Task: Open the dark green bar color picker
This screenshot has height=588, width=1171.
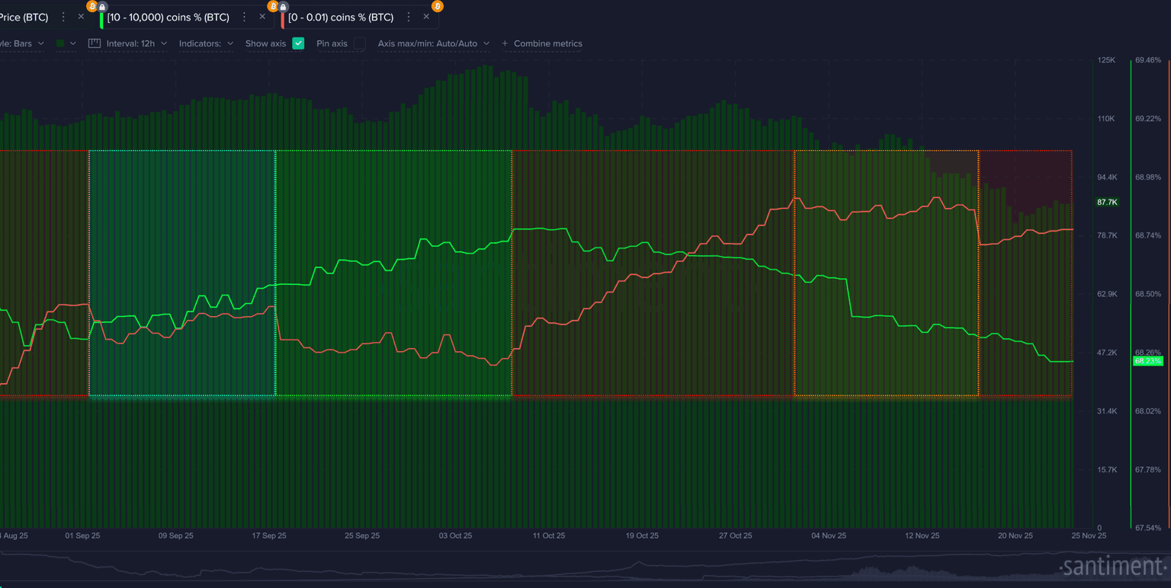Action: point(66,43)
